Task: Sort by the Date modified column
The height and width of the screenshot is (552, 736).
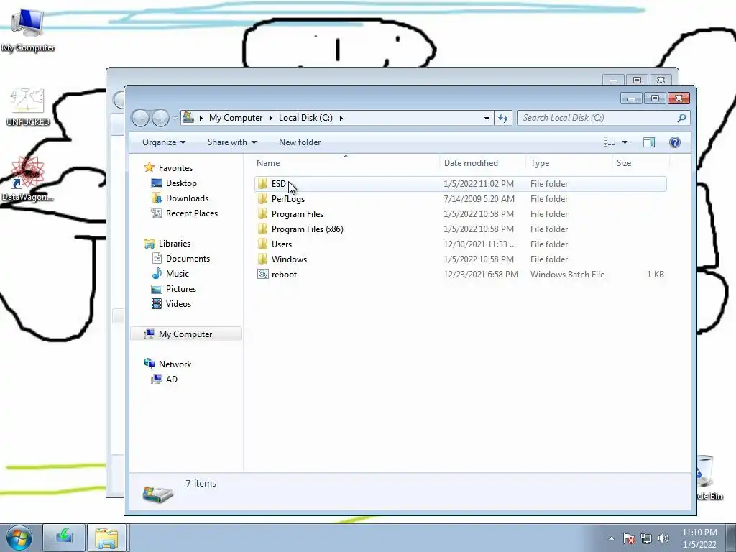Action: [x=483, y=163]
